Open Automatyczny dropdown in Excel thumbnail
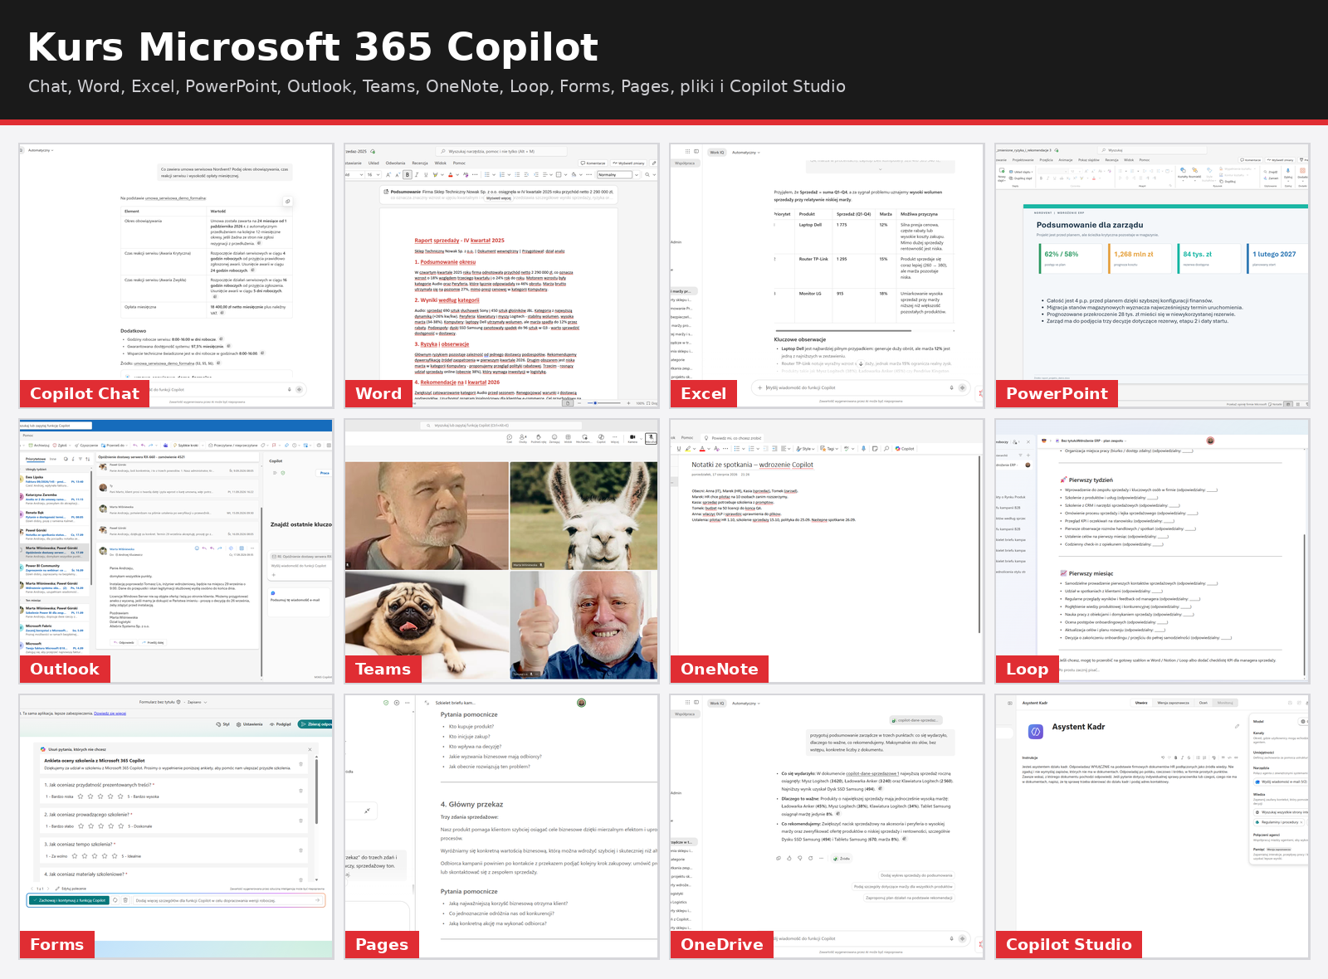This screenshot has width=1328, height=979. click(x=745, y=153)
